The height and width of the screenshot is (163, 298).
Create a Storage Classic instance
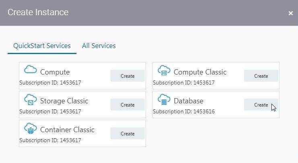click(127, 105)
